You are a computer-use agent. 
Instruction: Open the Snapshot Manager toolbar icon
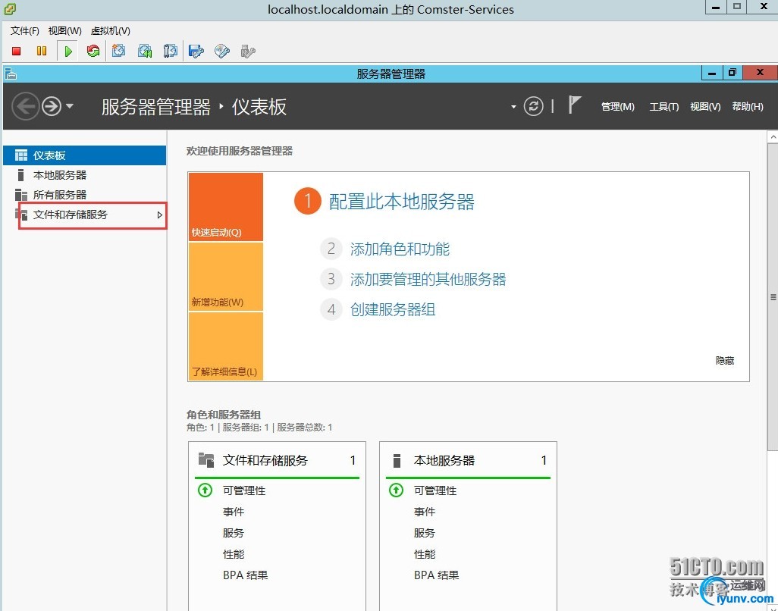(x=170, y=51)
